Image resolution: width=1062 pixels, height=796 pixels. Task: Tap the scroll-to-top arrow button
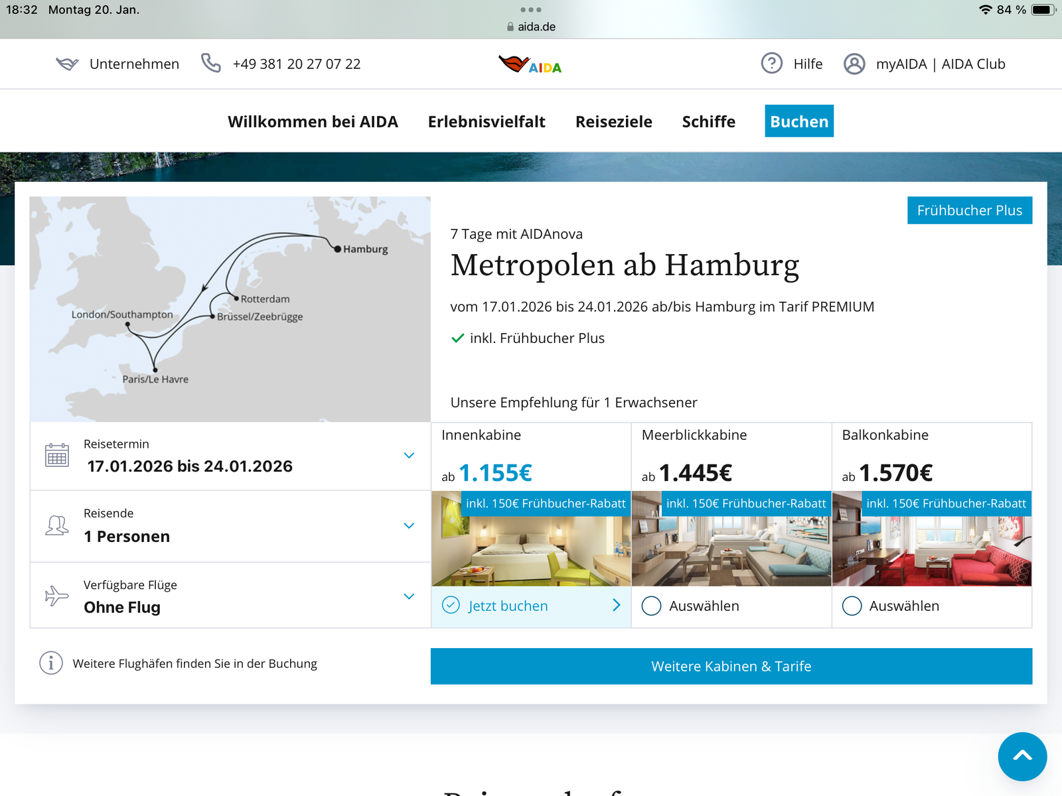coord(1022,756)
